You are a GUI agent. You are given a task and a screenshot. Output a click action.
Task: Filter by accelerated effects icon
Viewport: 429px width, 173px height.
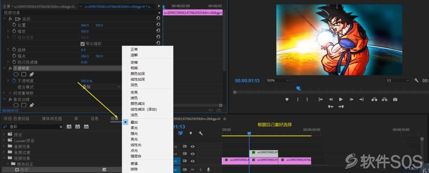coord(69,127)
